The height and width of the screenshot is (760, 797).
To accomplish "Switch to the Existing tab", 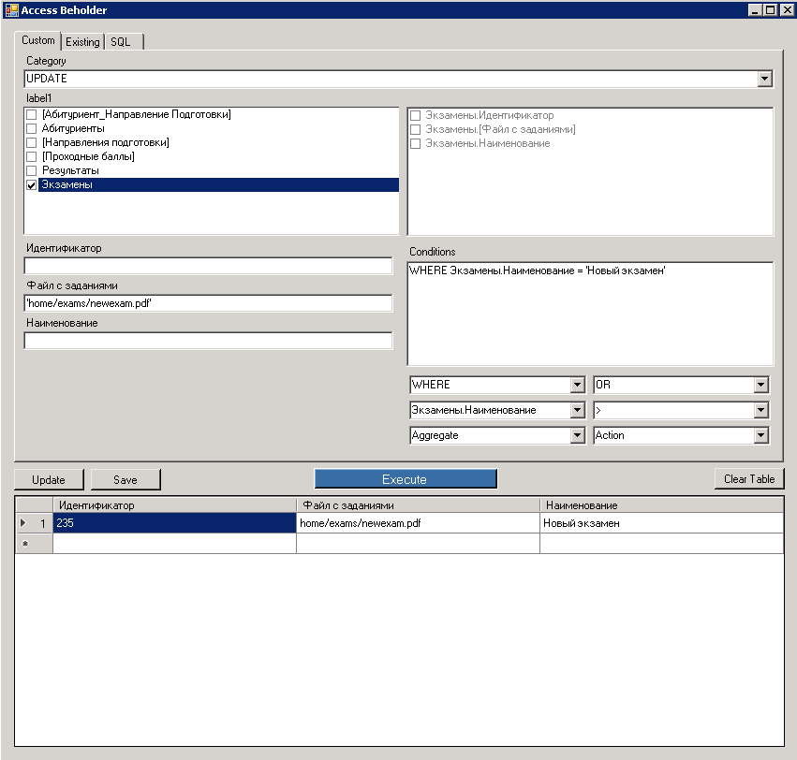I will (82, 41).
